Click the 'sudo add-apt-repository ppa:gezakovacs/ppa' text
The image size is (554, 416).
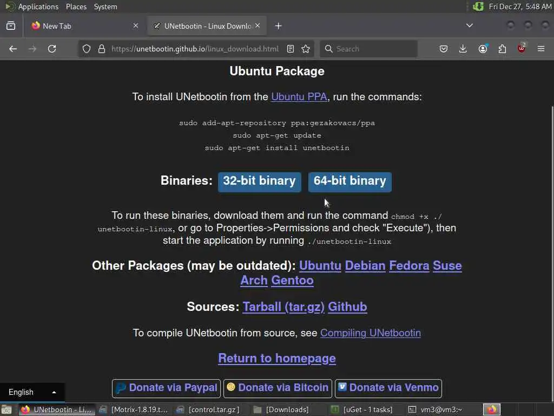(x=277, y=123)
